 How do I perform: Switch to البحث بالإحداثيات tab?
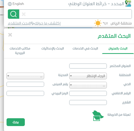(53, 48)
